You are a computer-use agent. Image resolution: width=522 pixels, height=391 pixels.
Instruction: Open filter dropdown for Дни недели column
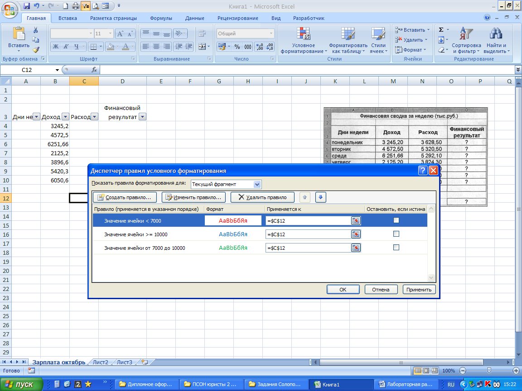36,117
